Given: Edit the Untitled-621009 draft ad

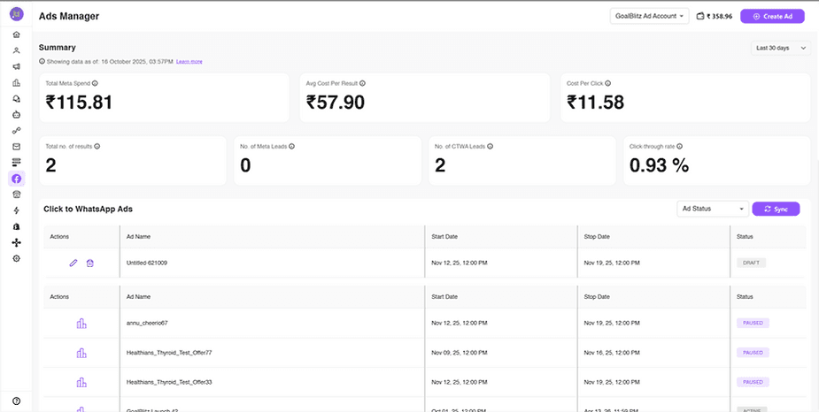Looking at the screenshot, I should click(x=73, y=263).
